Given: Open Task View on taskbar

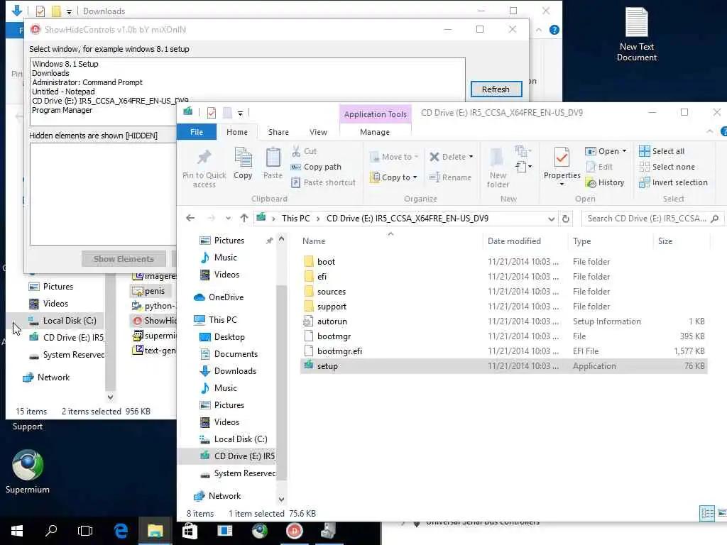Looking at the screenshot, I should pos(85,531).
